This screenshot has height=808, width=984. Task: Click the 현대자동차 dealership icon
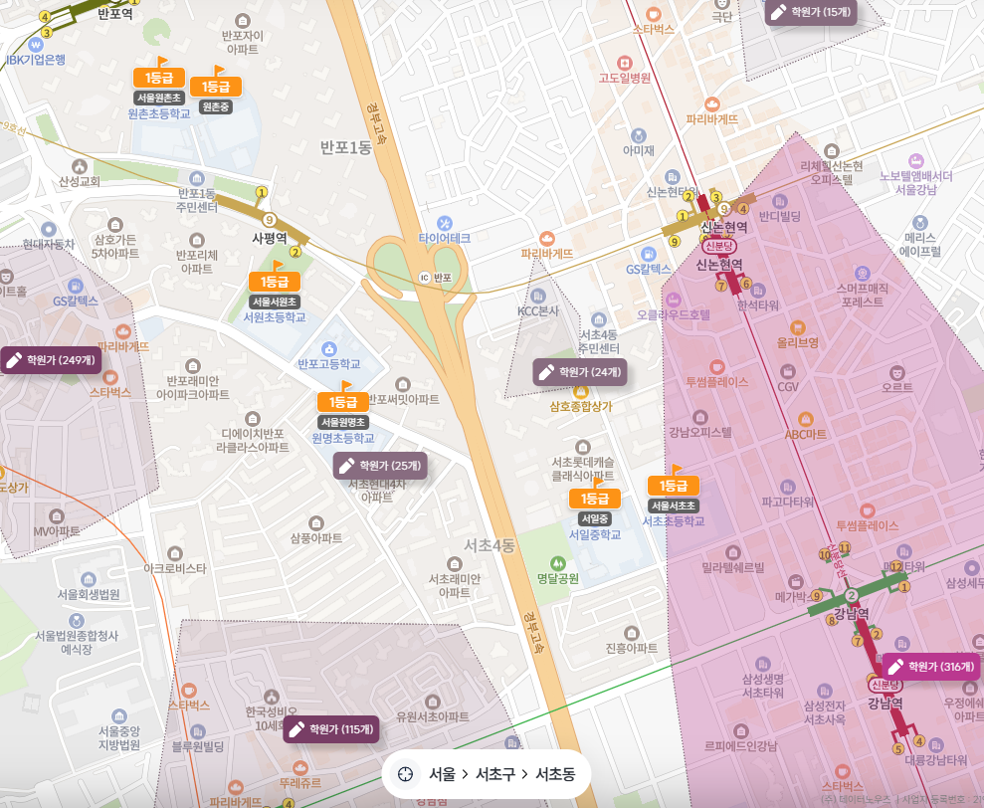[49, 229]
